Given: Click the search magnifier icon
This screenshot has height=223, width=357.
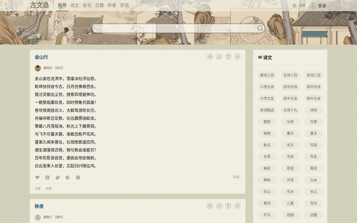Looking at the screenshot, I should point(260,28).
